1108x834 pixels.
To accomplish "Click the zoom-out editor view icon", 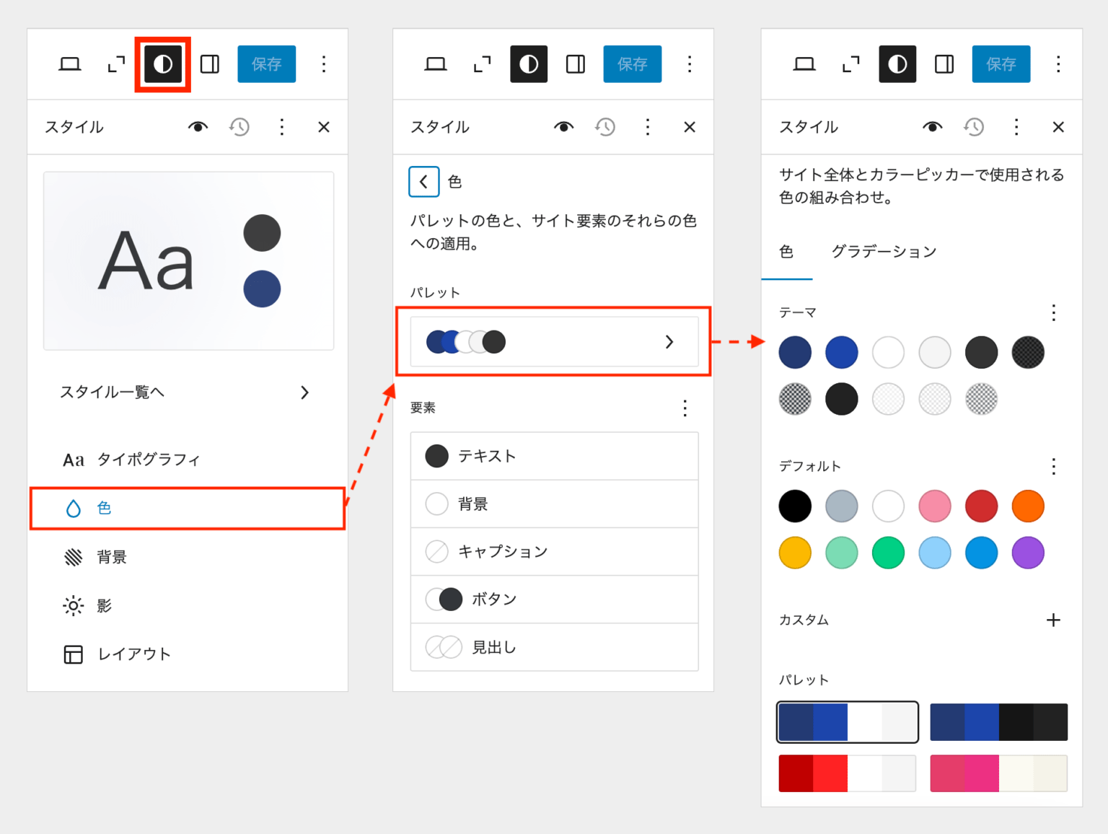I will pyautogui.click(x=115, y=63).
